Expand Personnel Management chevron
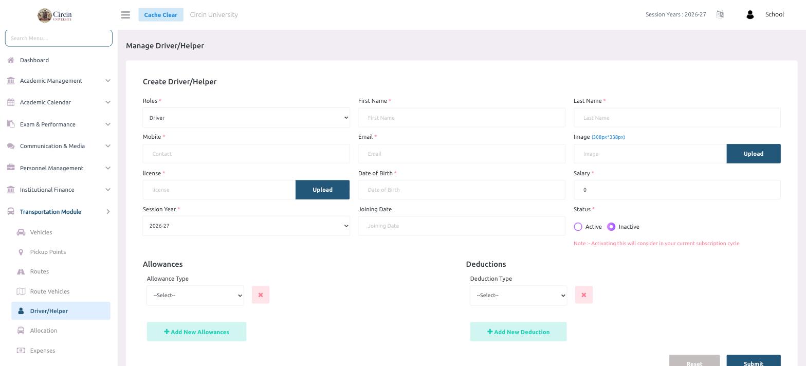 pyautogui.click(x=108, y=168)
